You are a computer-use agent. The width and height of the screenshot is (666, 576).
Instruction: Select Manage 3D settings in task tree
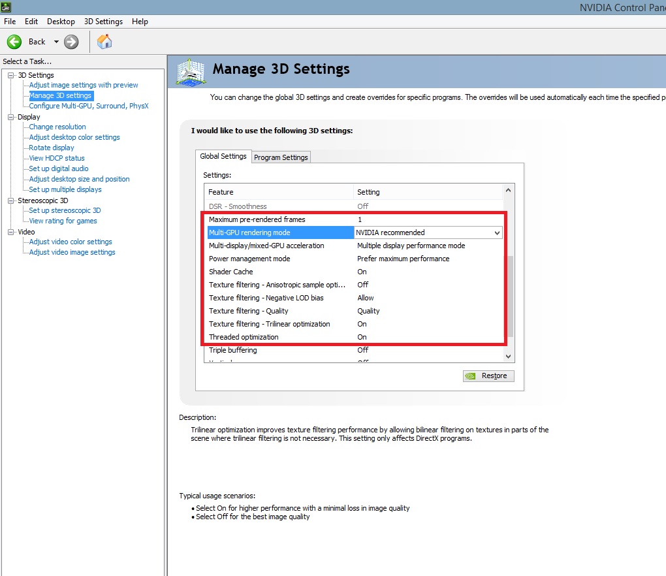61,95
